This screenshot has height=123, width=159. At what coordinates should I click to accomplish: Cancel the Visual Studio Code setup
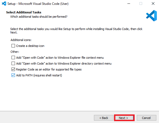point(146,118)
